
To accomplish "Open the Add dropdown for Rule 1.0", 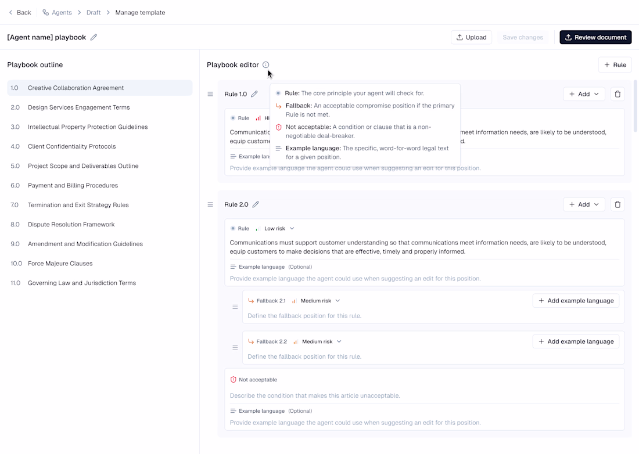I will (x=584, y=94).
